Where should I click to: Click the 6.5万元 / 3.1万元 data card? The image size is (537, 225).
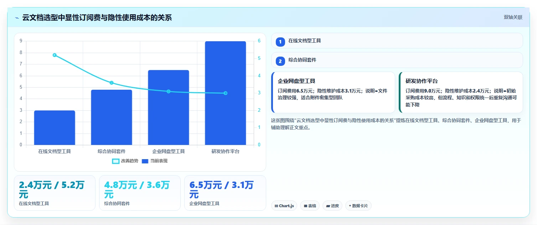click(x=225, y=193)
